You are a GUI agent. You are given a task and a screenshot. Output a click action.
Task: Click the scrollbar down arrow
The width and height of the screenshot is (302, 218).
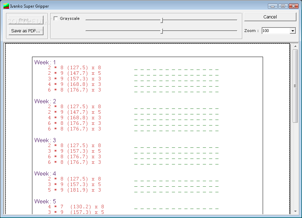click(x=295, y=211)
